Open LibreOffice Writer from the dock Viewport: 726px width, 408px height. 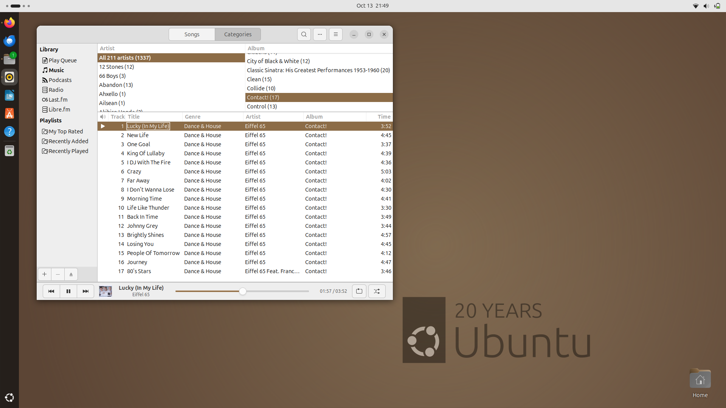click(9, 96)
